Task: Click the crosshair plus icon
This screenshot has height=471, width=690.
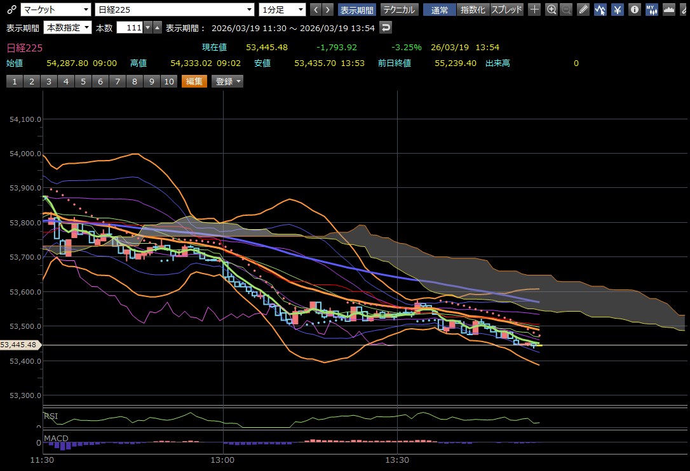Action: click(535, 10)
